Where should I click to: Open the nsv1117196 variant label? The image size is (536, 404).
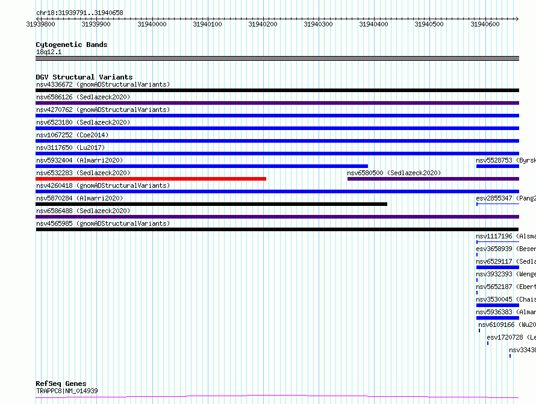[505, 236]
